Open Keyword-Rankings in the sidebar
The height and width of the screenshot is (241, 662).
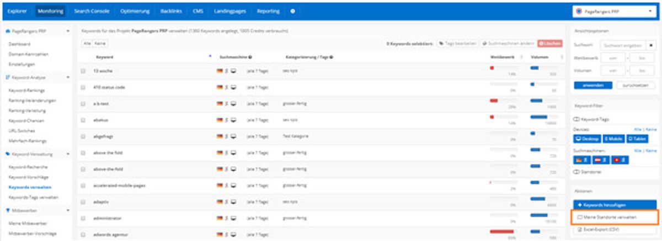pyautogui.click(x=26, y=90)
